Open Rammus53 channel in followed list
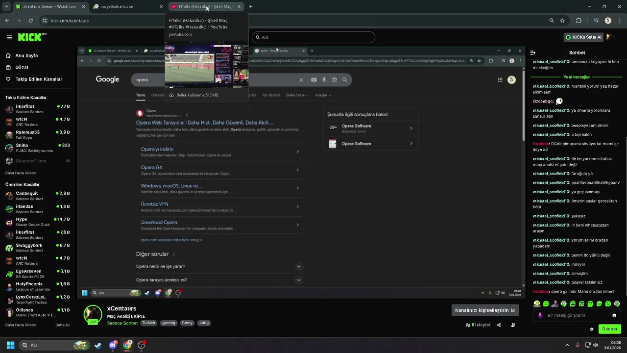This screenshot has height=353, width=627. pyautogui.click(x=38, y=135)
